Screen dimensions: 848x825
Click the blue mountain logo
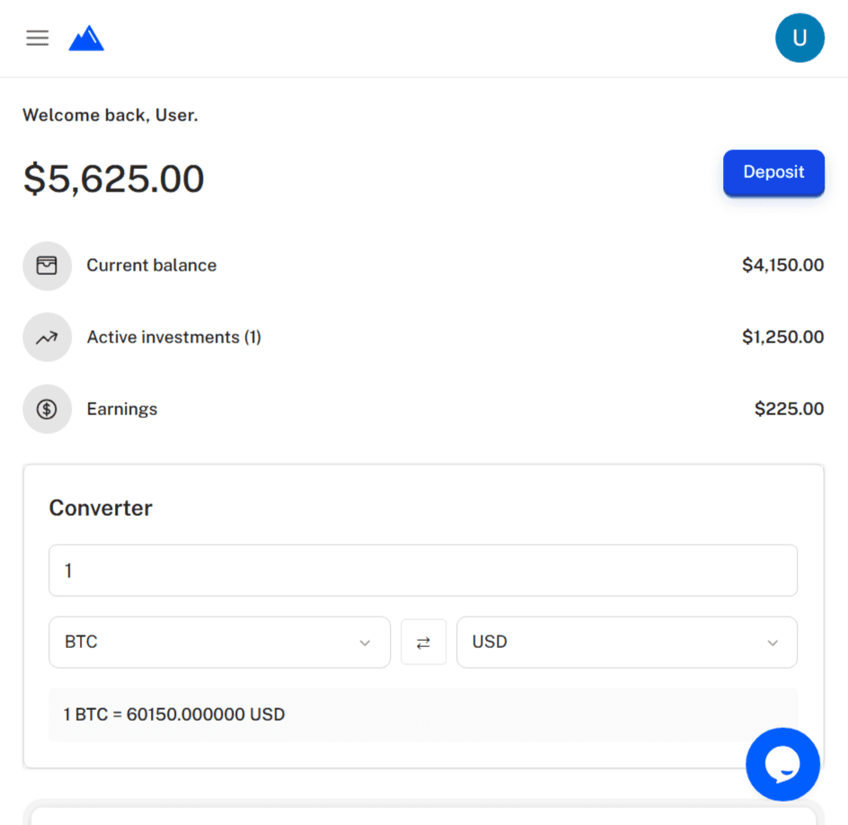pyautogui.click(x=86, y=38)
